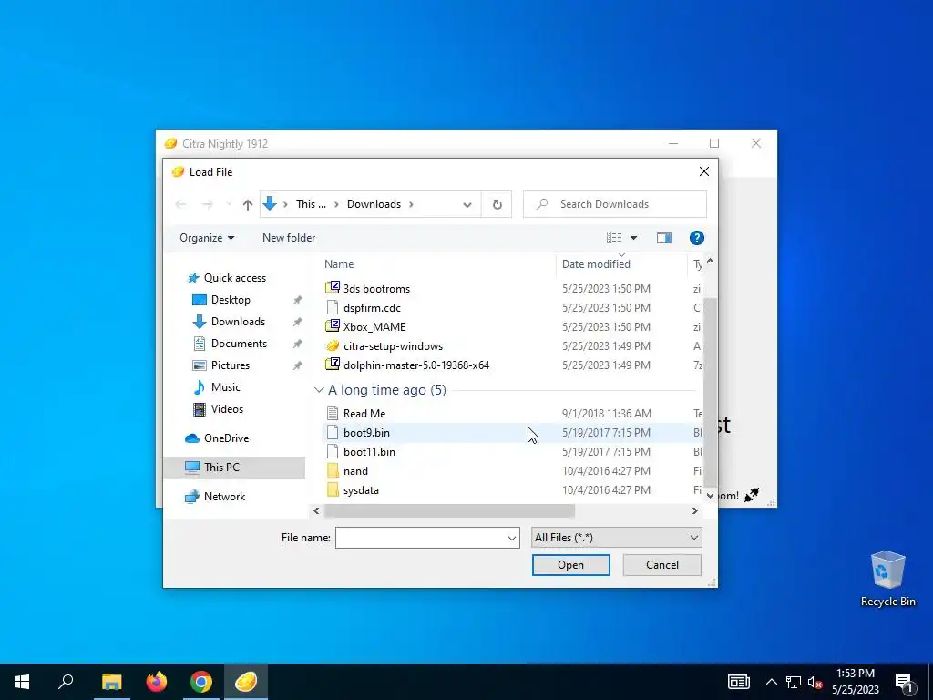Open the notification center icon

[905, 683]
